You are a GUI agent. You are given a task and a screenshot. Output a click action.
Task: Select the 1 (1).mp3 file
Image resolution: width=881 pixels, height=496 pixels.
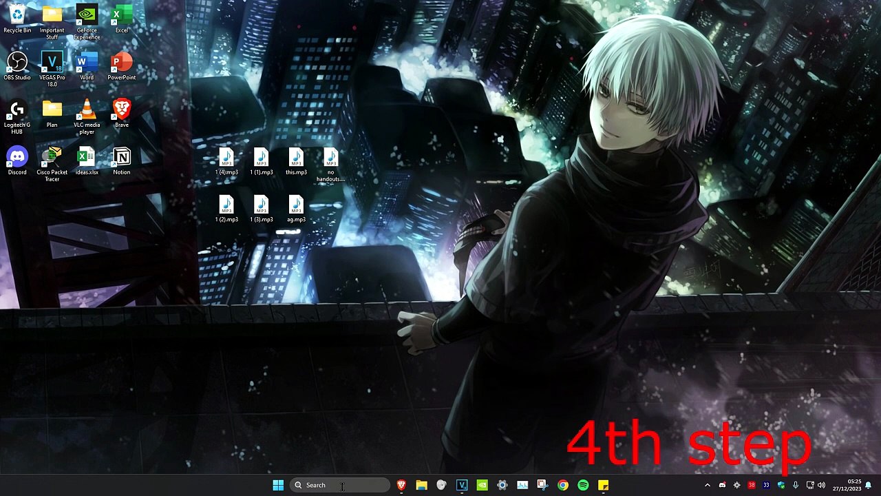(262, 162)
